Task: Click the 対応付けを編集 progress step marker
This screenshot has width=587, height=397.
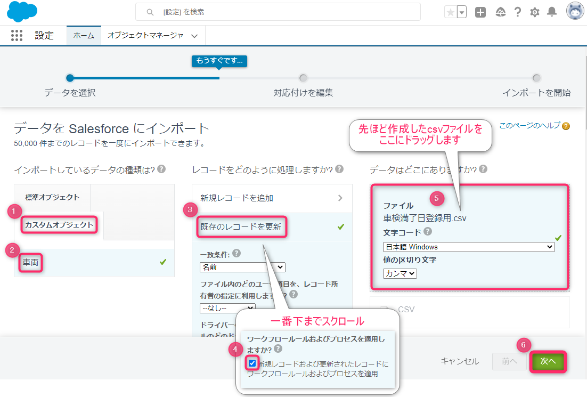Action: click(303, 78)
